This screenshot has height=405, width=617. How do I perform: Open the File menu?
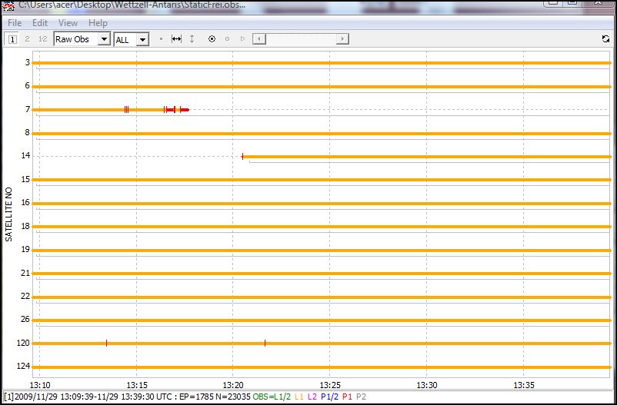point(15,23)
